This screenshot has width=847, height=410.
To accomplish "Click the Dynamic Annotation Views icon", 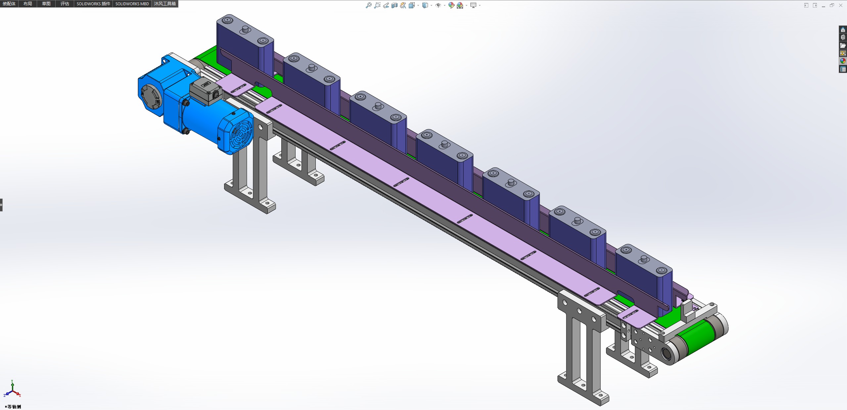I will [x=403, y=5].
